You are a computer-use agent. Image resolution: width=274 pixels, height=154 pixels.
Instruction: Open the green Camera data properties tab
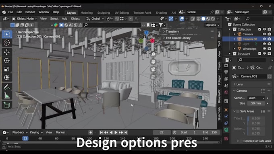(226, 130)
